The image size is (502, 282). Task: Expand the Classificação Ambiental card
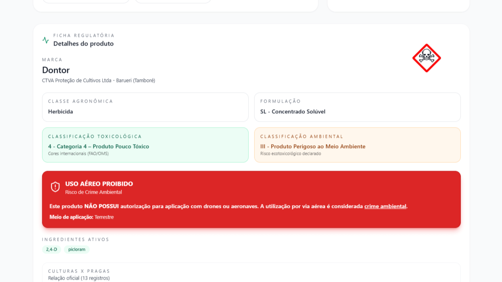tap(357, 145)
